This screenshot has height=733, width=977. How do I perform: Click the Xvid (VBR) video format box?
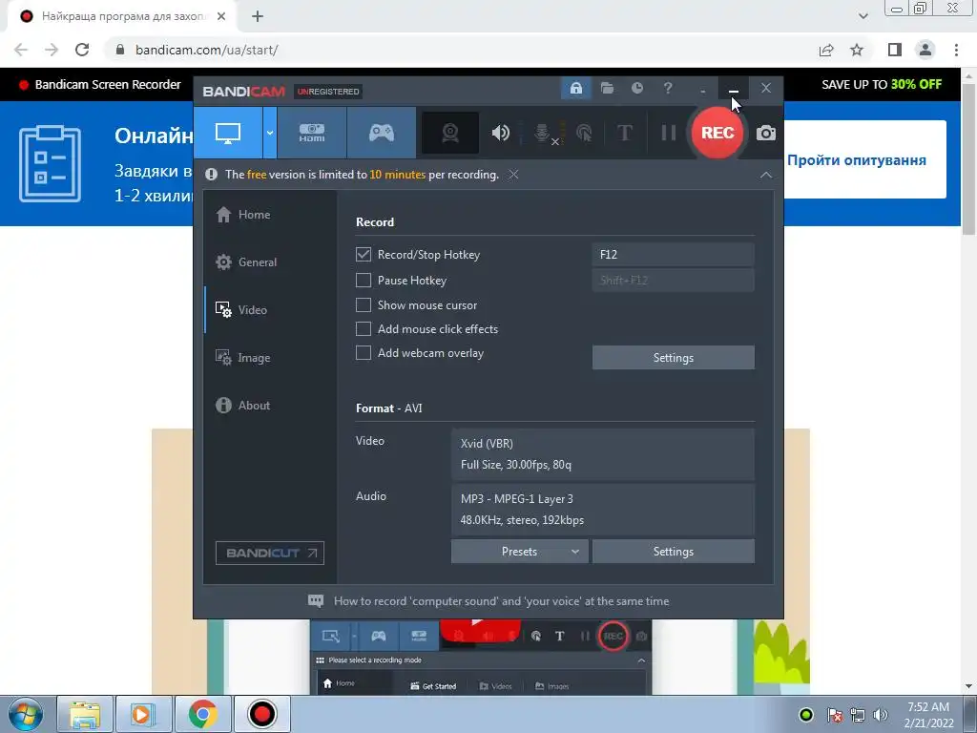click(603, 453)
